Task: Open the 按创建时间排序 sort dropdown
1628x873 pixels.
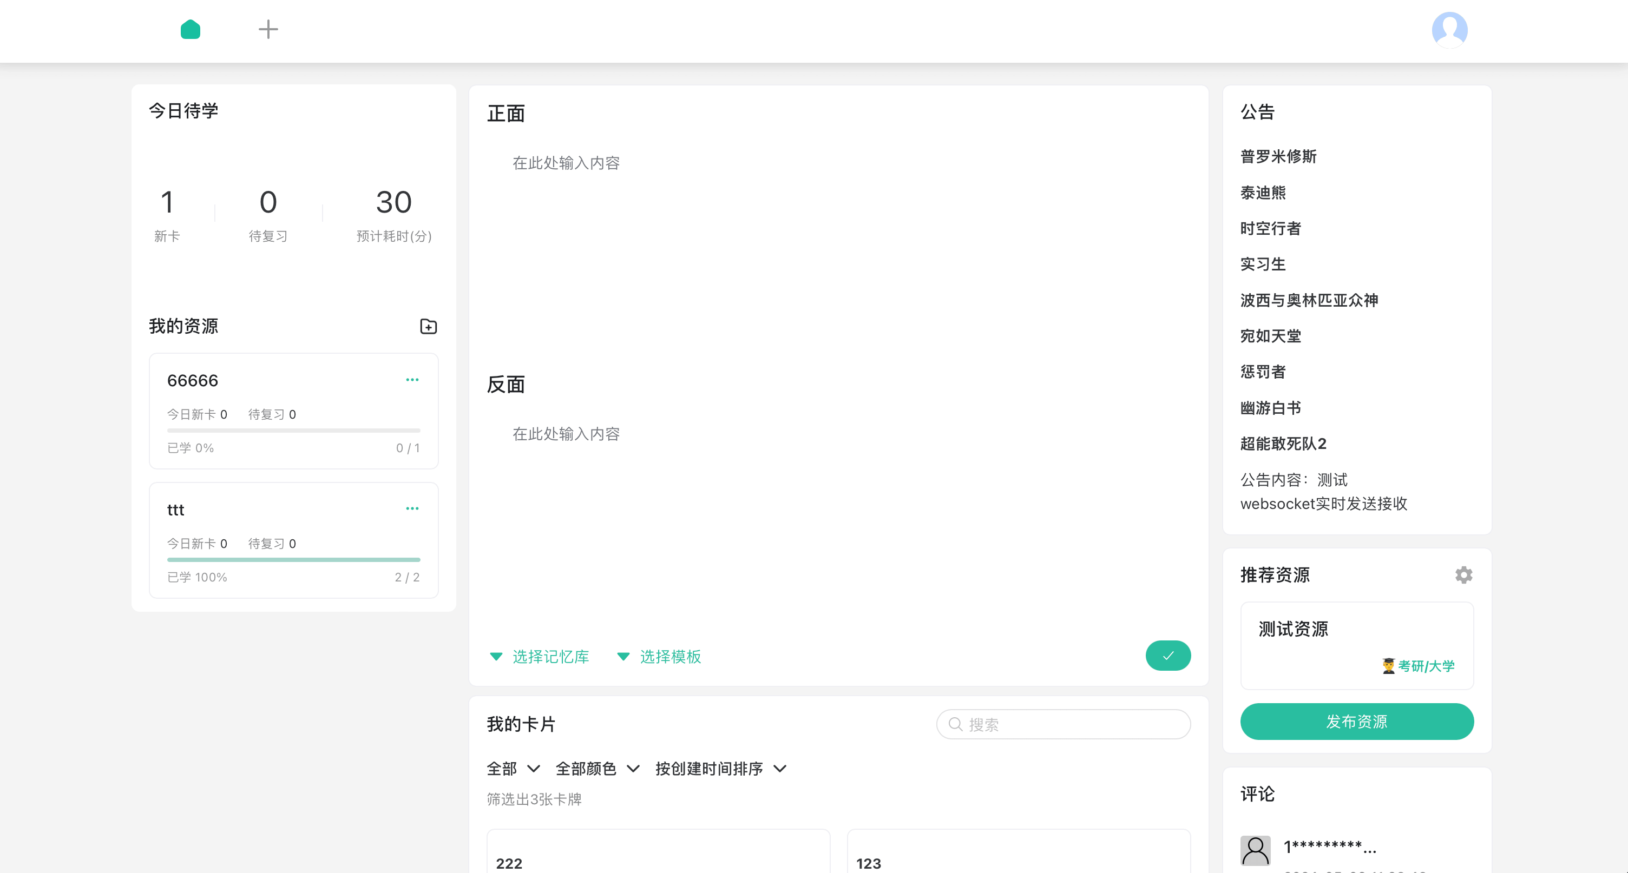Action: click(x=720, y=769)
